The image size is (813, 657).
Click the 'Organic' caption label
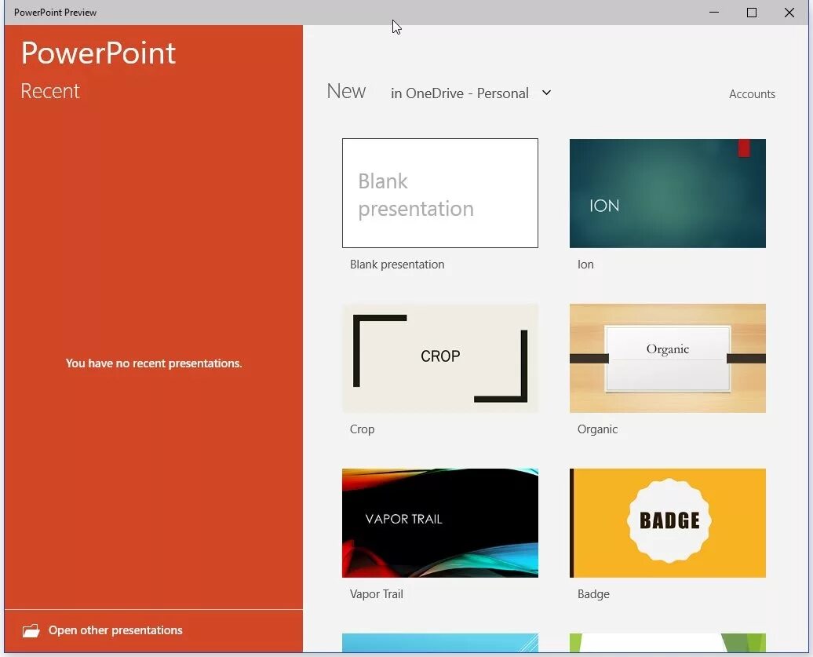[x=597, y=429]
